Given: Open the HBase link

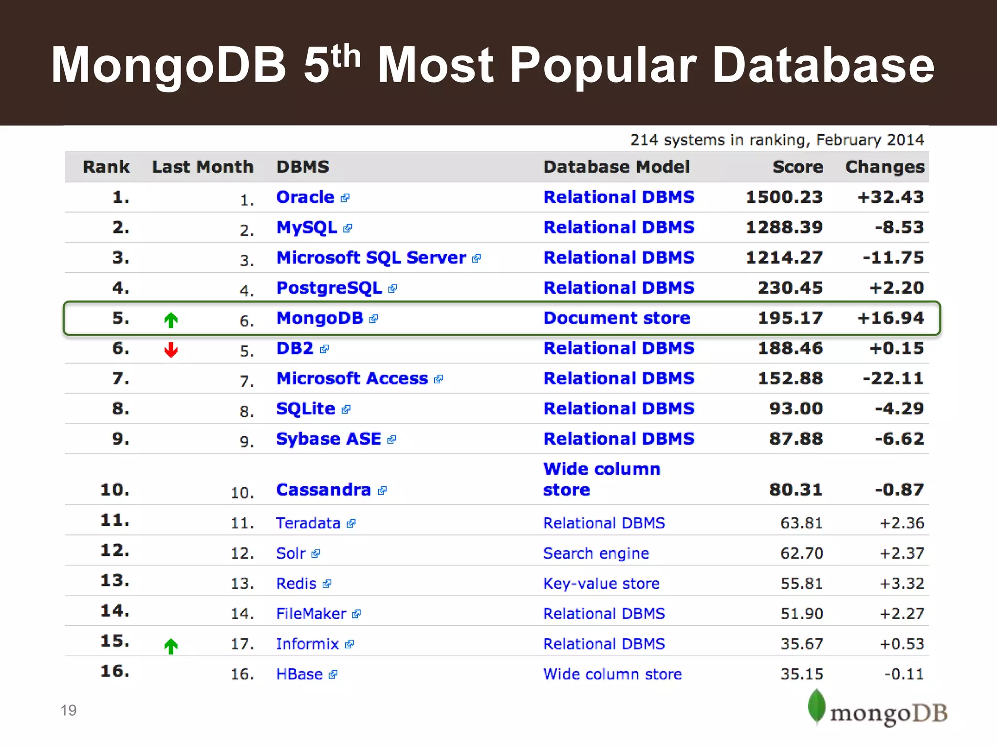Looking at the screenshot, I should click(x=299, y=674).
